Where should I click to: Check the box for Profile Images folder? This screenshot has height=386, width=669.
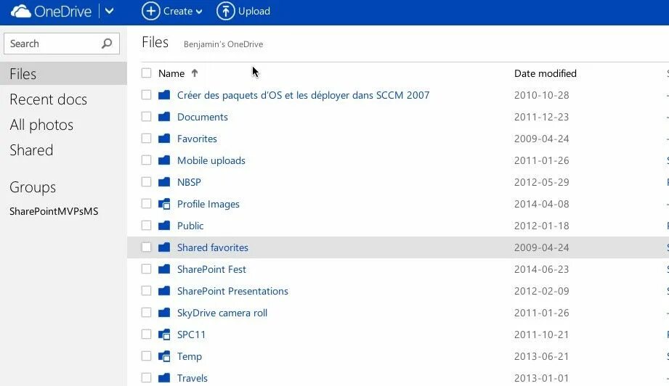click(x=146, y=204)
